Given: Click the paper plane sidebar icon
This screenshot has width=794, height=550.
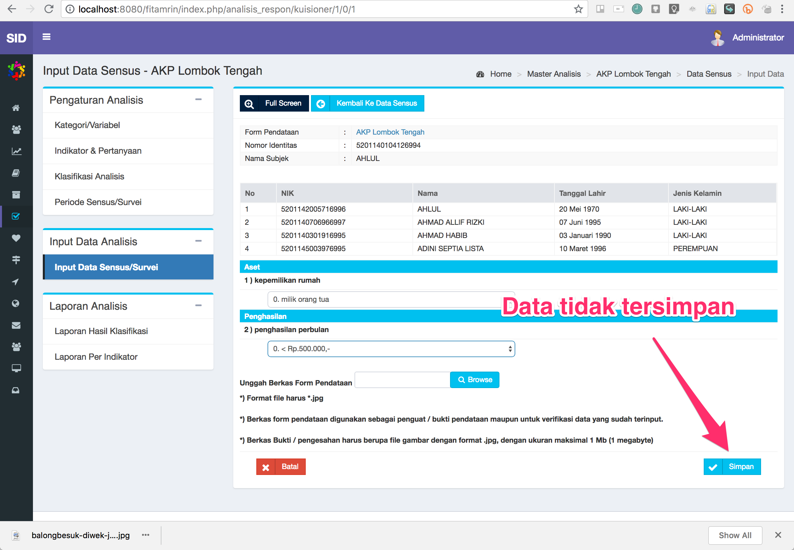Looking at the screenshot, I should pyautogui.click(x=16, y=281).
